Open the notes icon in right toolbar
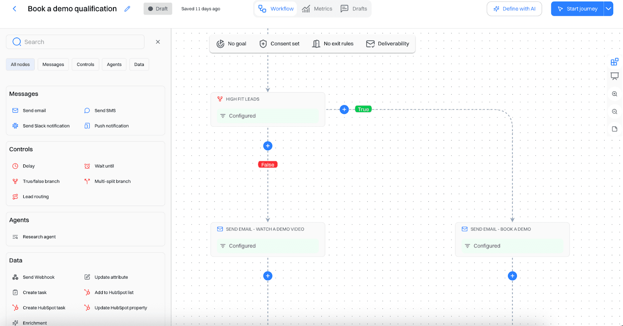This screenshot has width=623, height=326. coord(614,129)
